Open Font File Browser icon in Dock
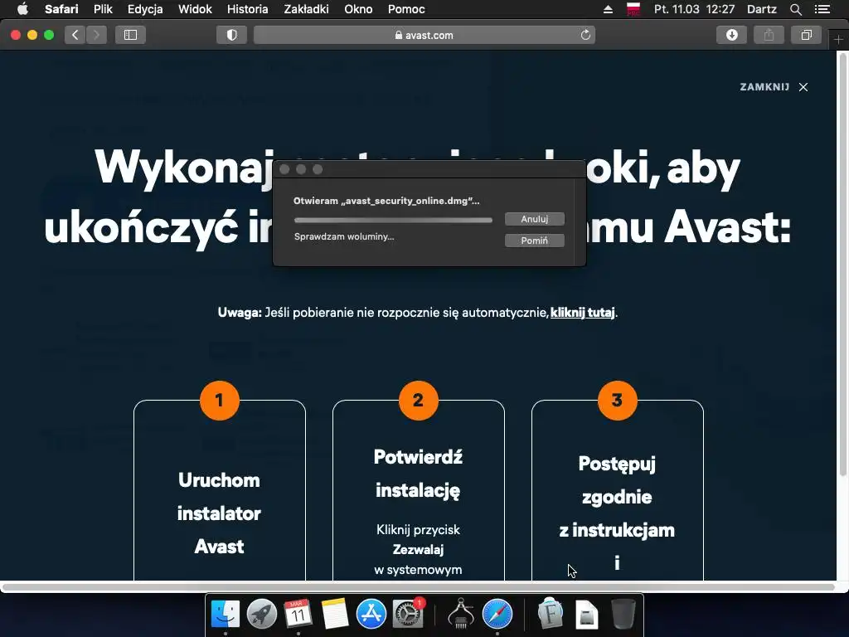 tap(551, 613)
